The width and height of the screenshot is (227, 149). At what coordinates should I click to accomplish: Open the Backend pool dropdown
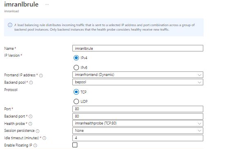coord(138,82)
